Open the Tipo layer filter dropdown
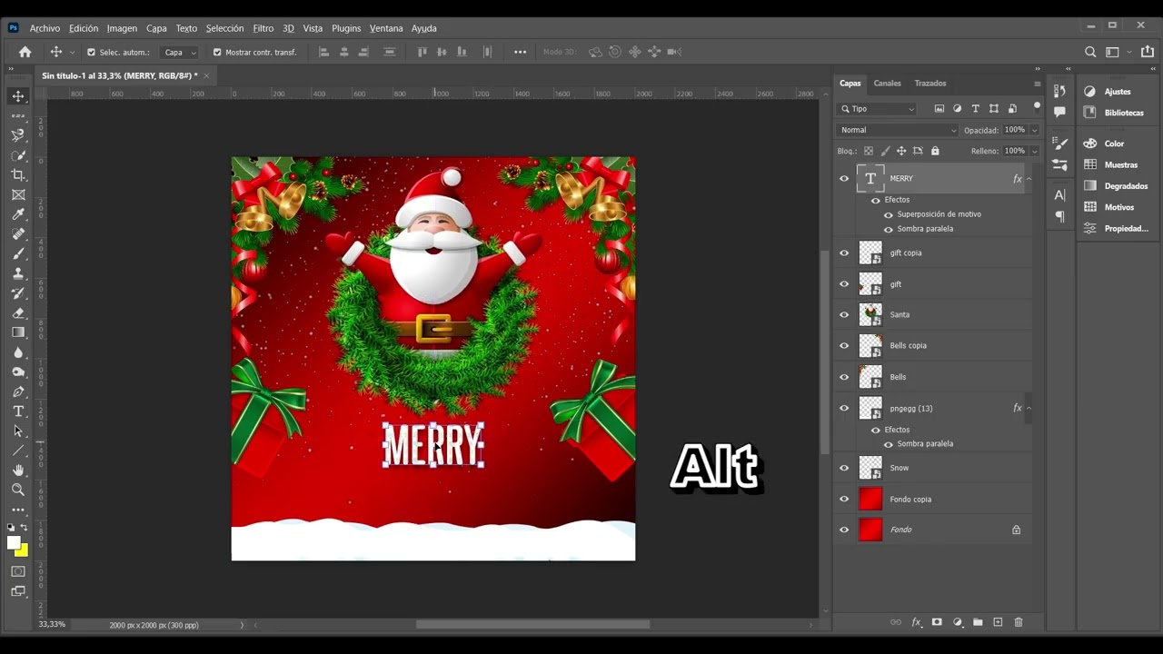Image resolution: width=1163 pixels, height=654 pixels. tap(877, 109)
